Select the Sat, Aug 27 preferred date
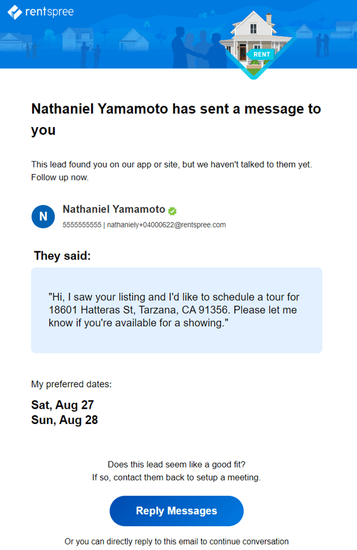357x550 pixels. (62, 405)
